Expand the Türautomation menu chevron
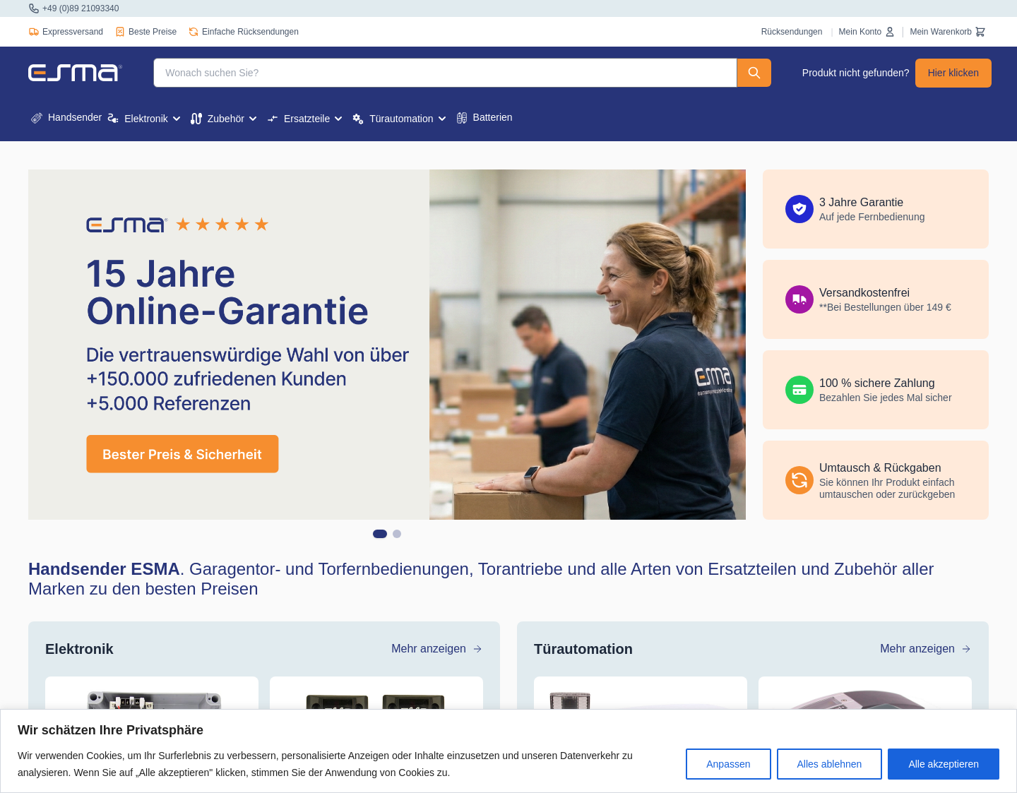The width and height of the screenshot is (1017, 793). click(442, 119)
